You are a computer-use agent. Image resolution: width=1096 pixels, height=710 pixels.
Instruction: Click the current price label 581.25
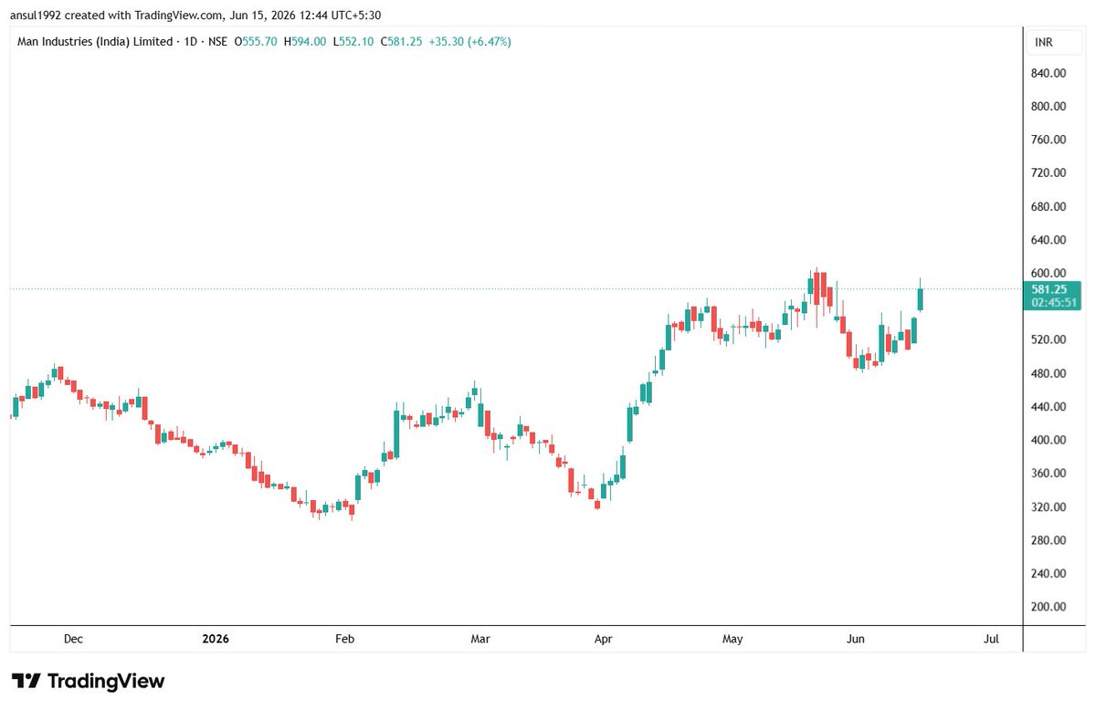[x=1049, y=289]
